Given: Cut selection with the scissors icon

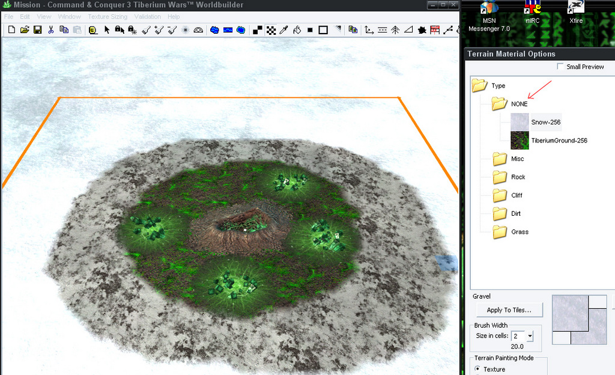Looking at the screenshot, I should coord(51,30).
